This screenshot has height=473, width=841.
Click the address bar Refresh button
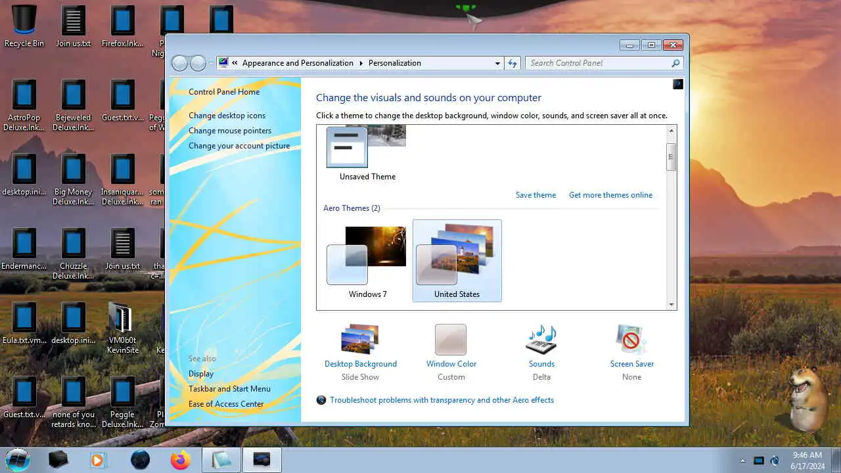(x=512, y=63)
